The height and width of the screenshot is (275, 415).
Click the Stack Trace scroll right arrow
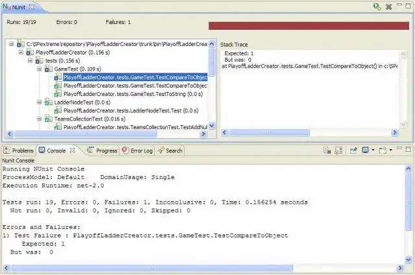tap(395, 132)
